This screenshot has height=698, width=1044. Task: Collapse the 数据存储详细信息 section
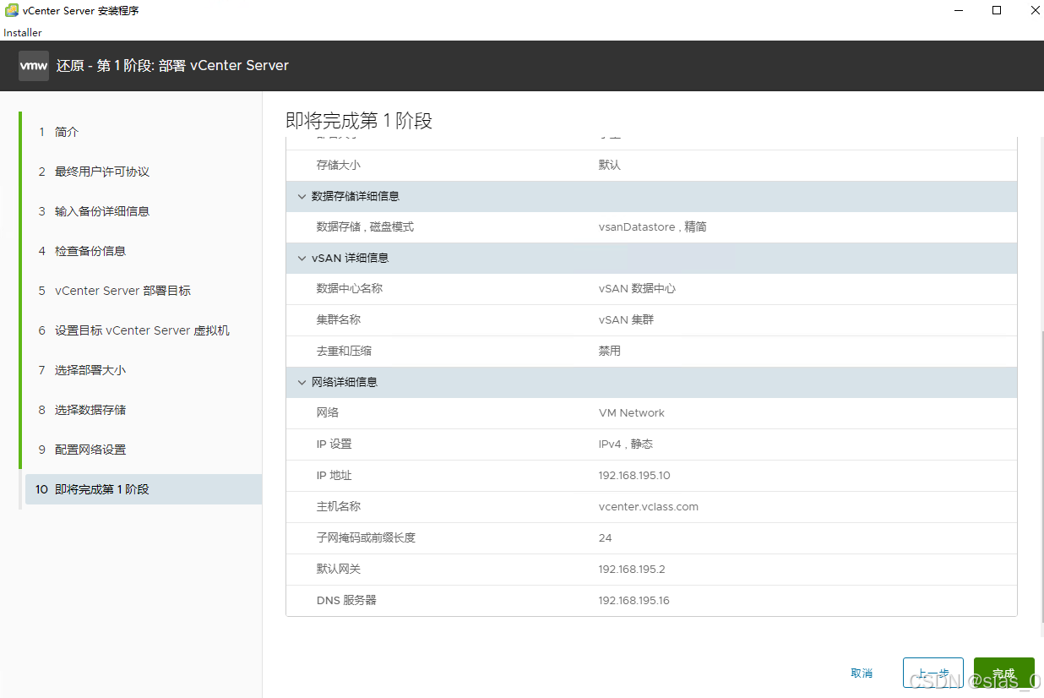click(x=302, y=196)
